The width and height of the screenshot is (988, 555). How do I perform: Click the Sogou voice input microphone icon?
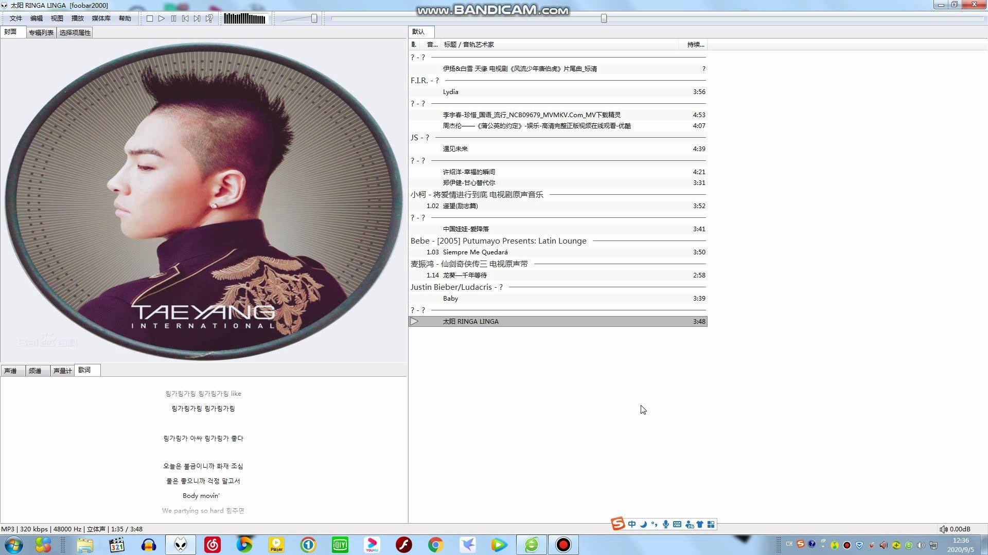[666, 524]
